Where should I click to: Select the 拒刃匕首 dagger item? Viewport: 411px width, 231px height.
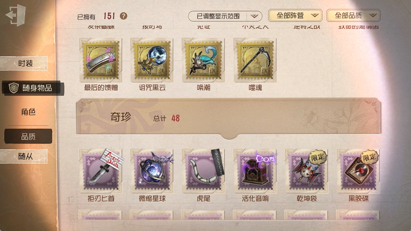point(101,171)
